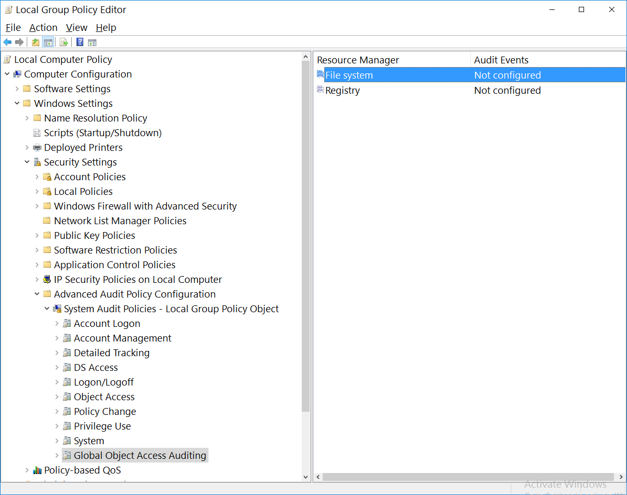Click the Registry icon in the right pane
The width and height of the screenshot is (627, 495).
coord(320,90)
